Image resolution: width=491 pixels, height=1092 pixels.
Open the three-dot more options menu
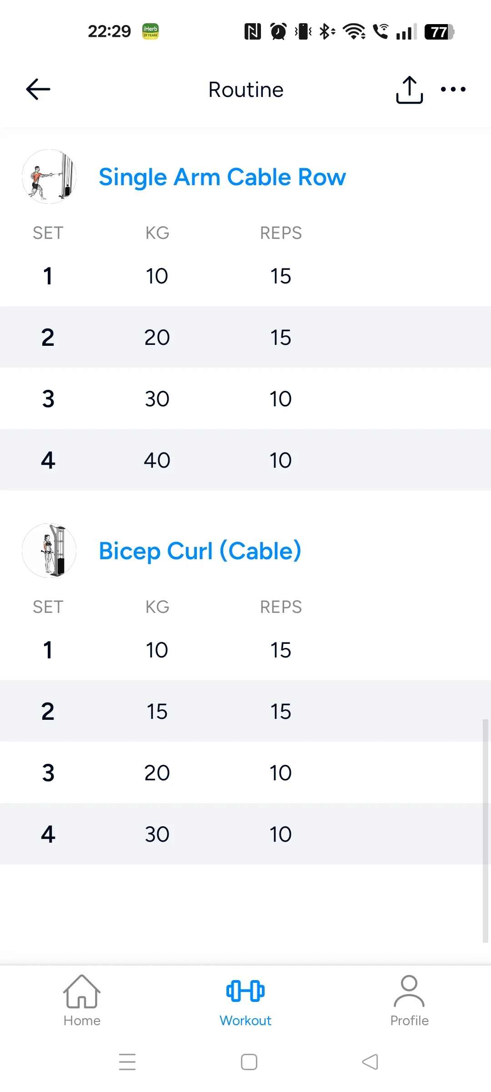pyautogui.click(x=453, y=89)
